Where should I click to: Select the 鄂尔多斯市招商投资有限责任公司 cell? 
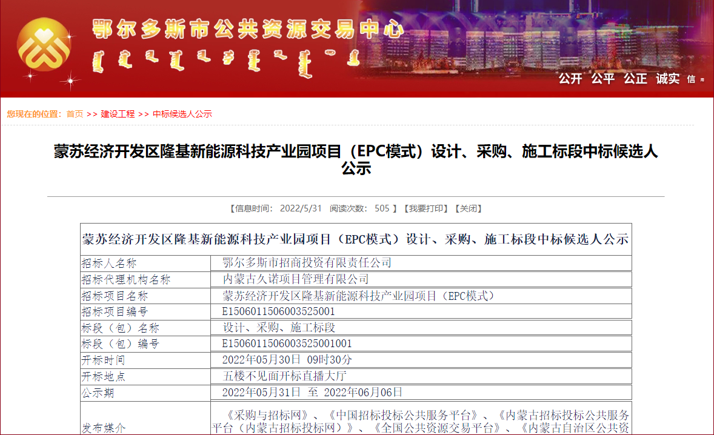[307, 263]
